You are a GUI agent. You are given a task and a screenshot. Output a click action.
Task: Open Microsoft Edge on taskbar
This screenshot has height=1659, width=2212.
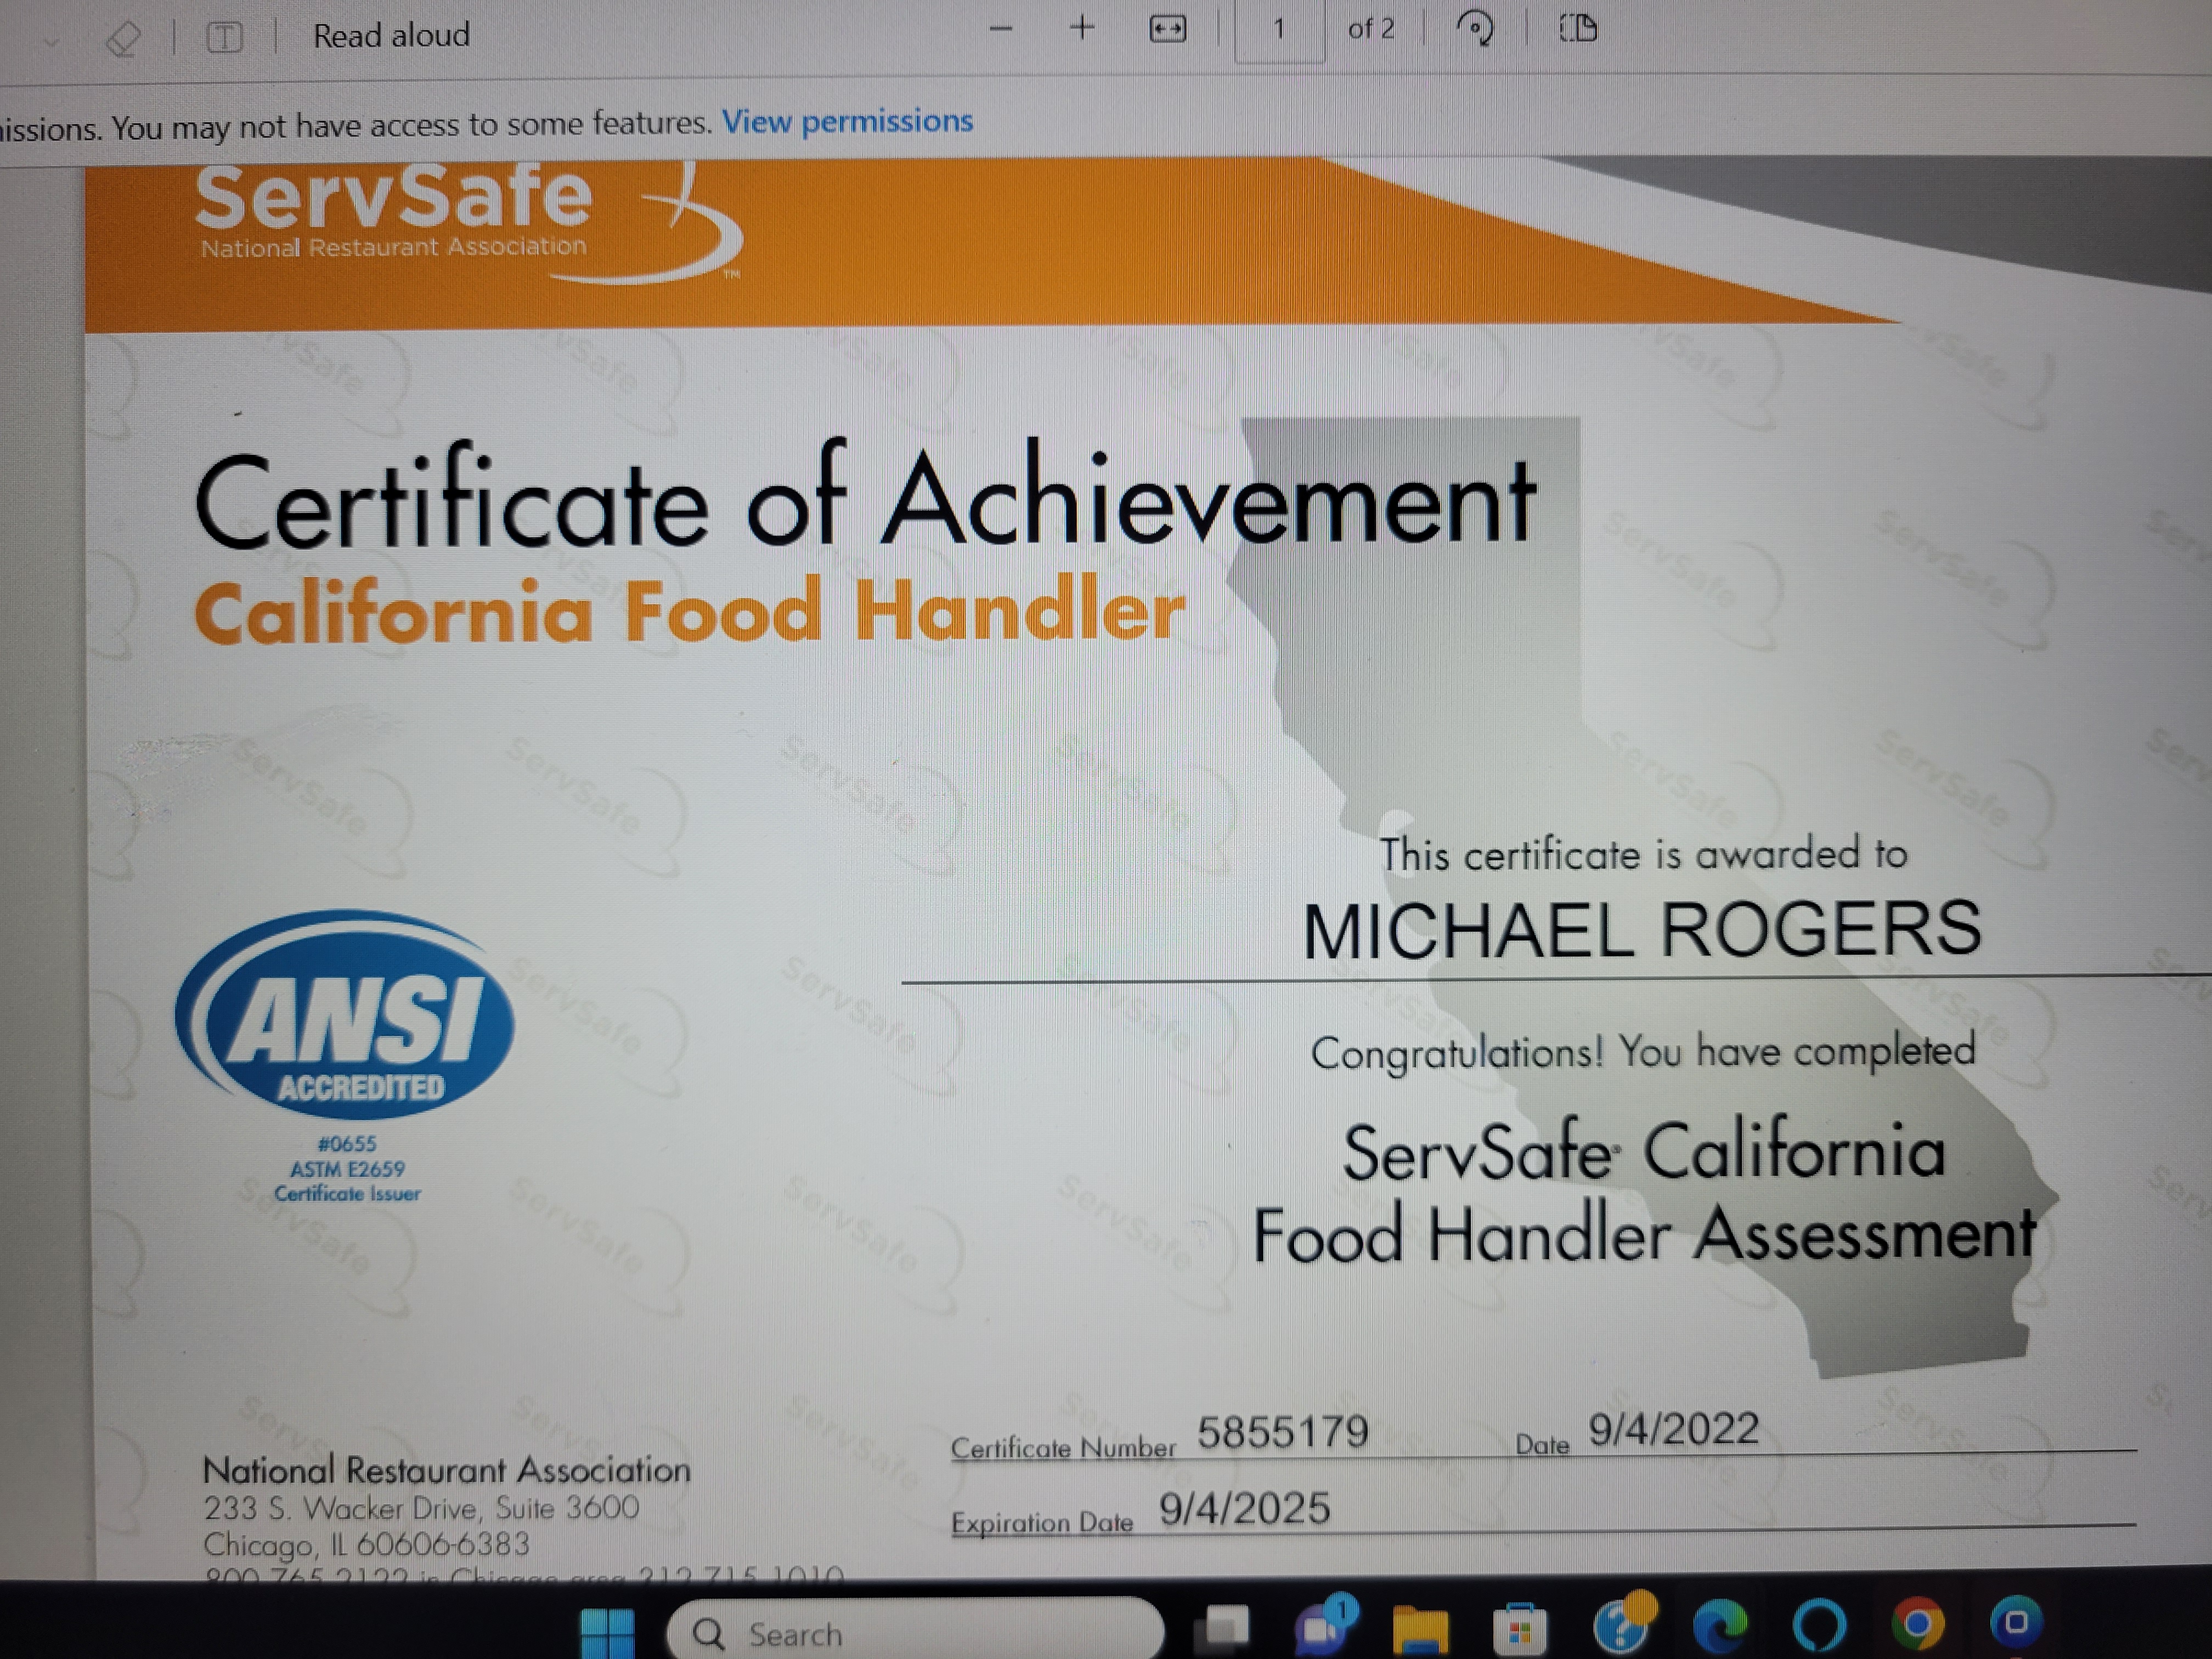(x=1720, y=1627)
